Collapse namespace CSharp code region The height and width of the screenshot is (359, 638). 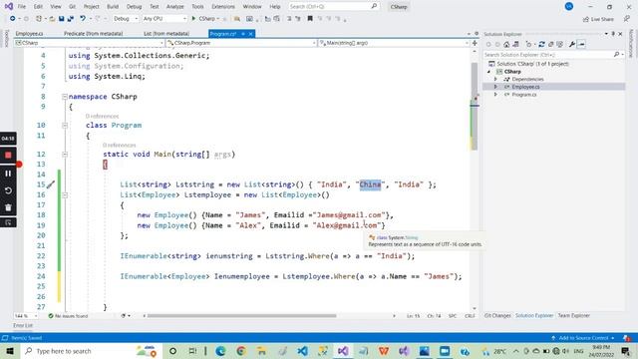click(65, 97)
